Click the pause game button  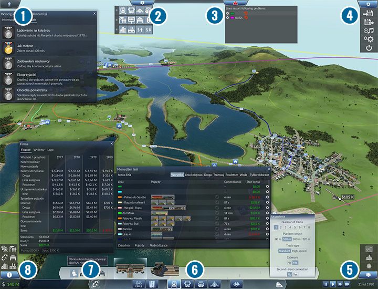[x=326, y=284]
